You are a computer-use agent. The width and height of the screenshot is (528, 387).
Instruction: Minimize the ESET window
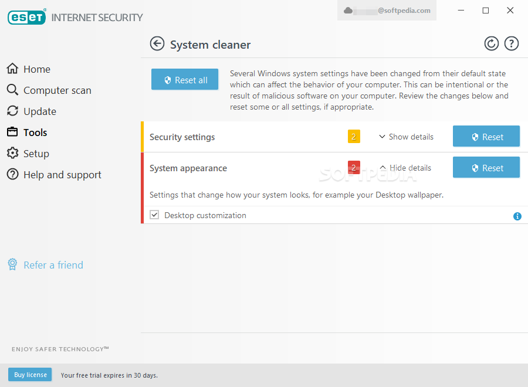(x=461, y=11)
